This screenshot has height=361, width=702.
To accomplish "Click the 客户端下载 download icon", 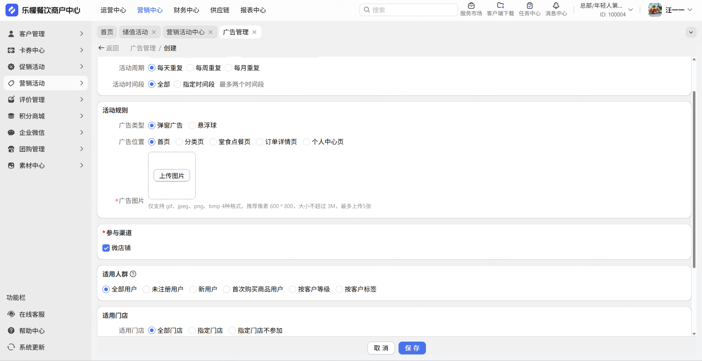I will tap(500, 6).
